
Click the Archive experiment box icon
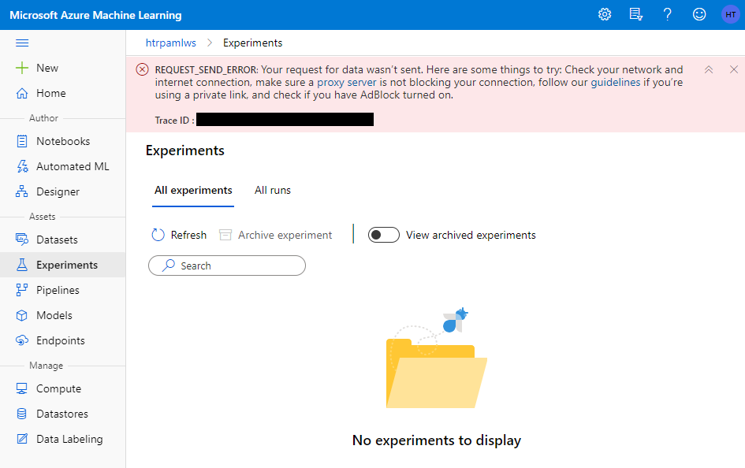(225, 235)
